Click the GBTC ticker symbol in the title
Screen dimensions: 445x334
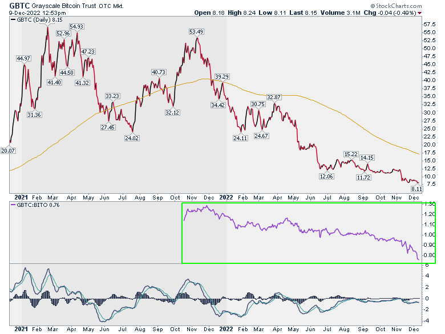19,5
